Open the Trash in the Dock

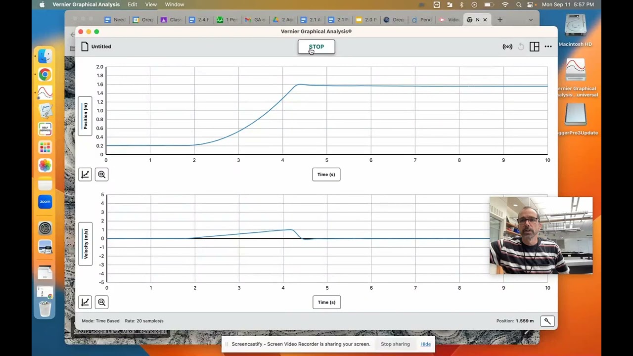(45, 309)
